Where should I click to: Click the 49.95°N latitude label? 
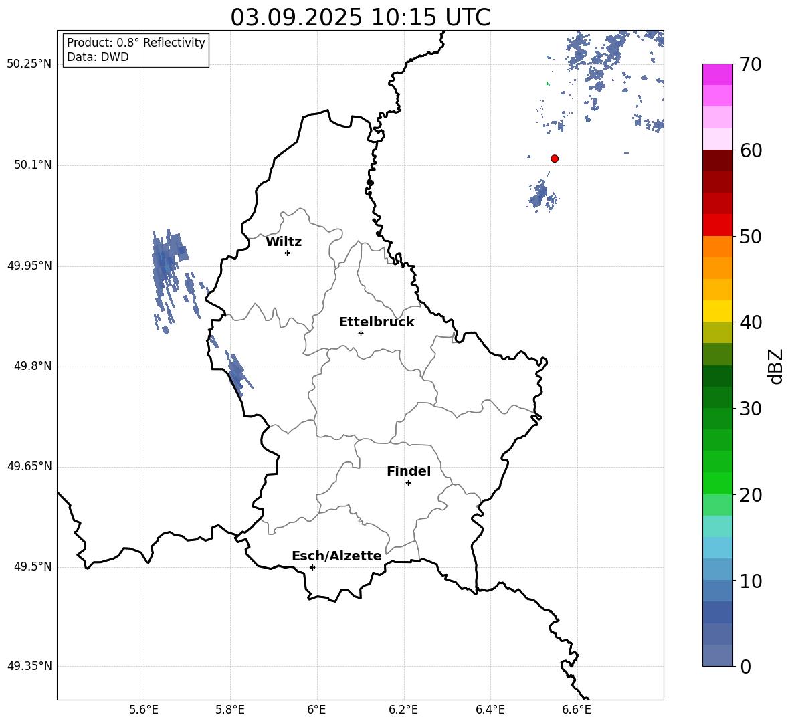29,266
